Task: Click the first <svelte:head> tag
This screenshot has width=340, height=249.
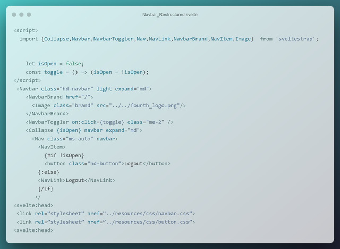Action: (33, 205)
